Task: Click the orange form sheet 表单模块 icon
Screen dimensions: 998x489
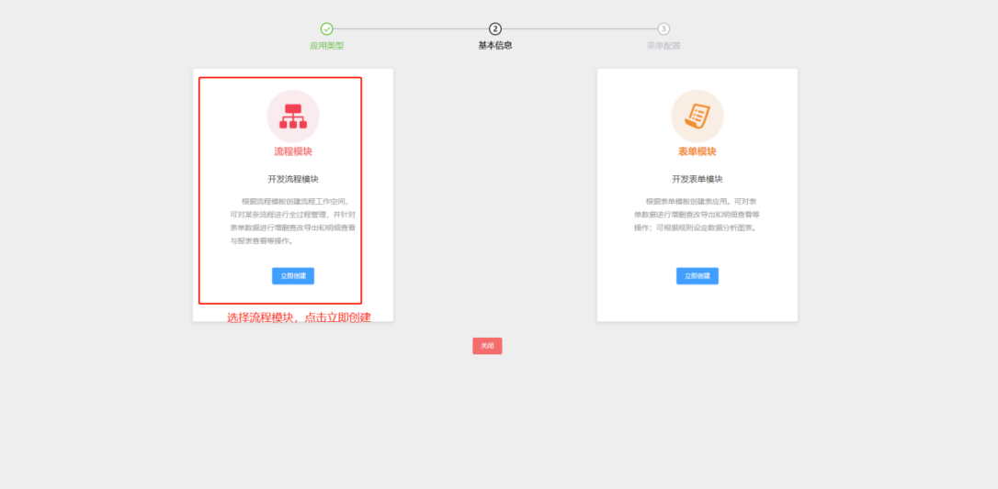Action: [x=697, y=117]
